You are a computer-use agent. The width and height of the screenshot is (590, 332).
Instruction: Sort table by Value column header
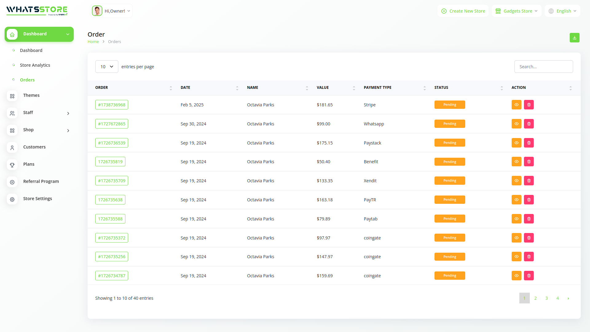(x=323, y=88)
